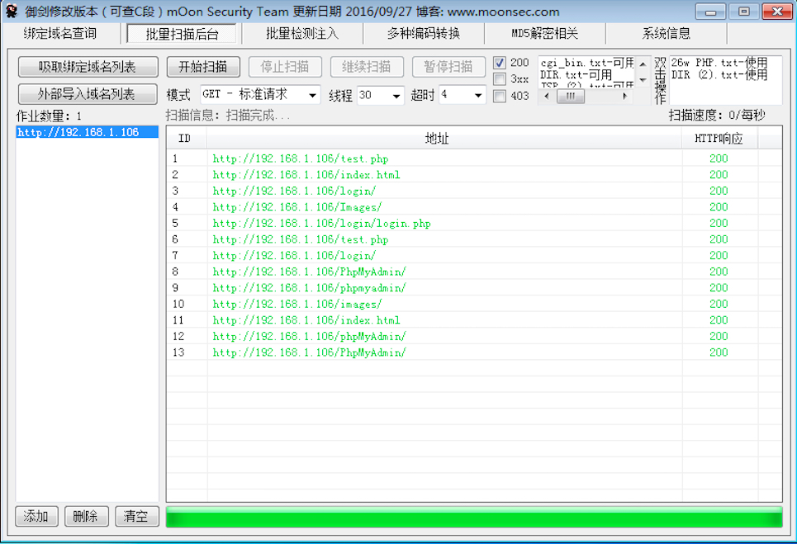
Task: Open the 线程 thread count dropdown
Action: coord(381,95)
